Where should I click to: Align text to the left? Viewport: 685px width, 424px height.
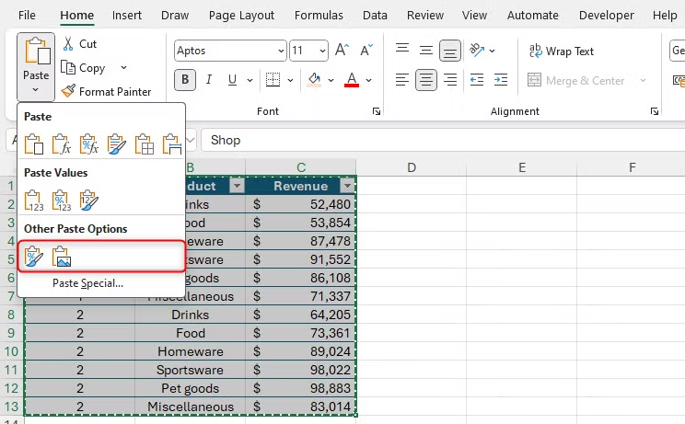[x=402, y=80]
